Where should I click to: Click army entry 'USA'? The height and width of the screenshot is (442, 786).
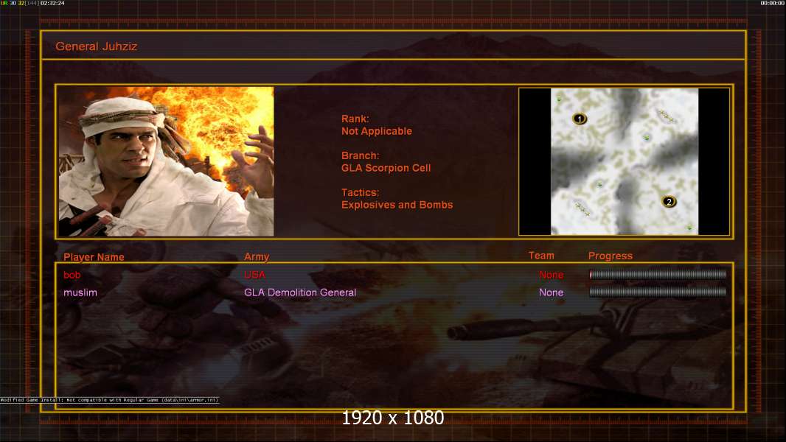click(254, 275)
